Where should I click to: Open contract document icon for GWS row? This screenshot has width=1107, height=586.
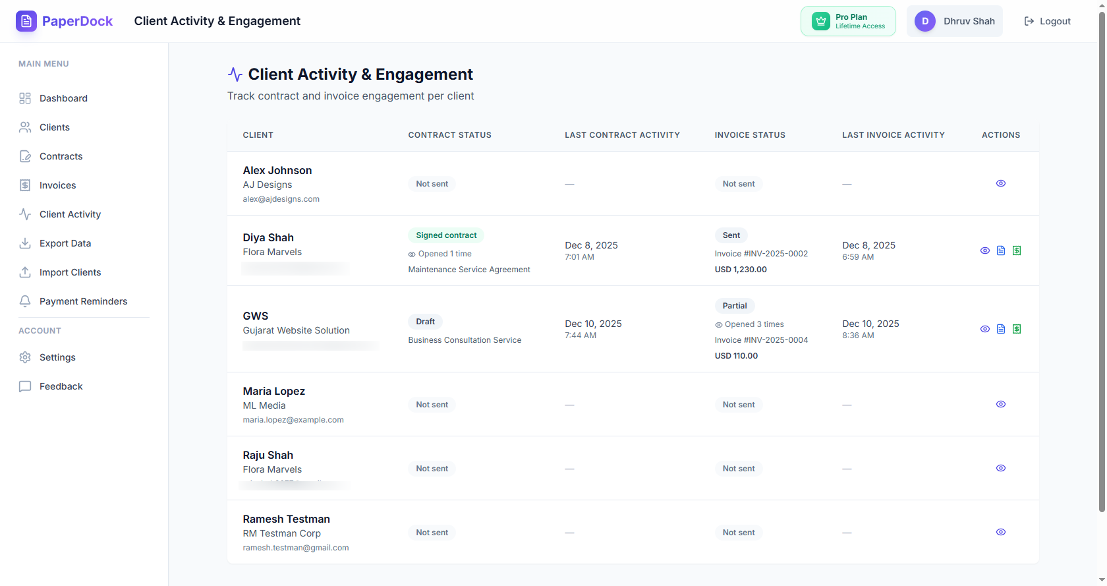coord(1001,329)
